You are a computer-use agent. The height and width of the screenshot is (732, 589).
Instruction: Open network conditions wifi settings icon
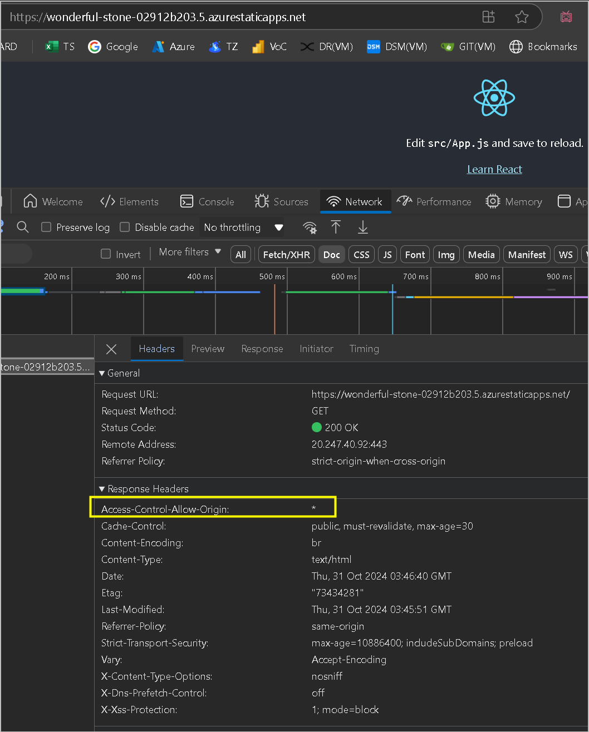pos(310,227)
